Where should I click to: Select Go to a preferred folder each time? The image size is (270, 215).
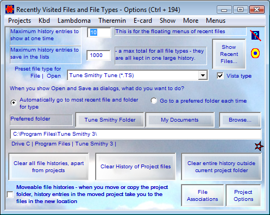coord(154,101)
